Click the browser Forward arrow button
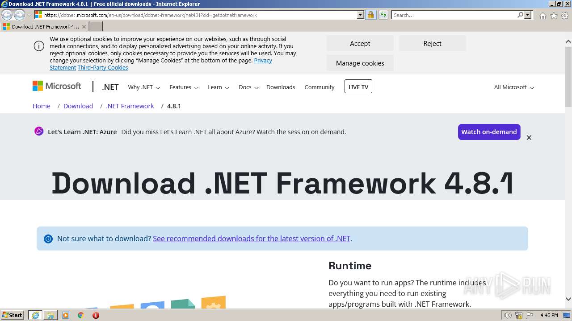 19,15
